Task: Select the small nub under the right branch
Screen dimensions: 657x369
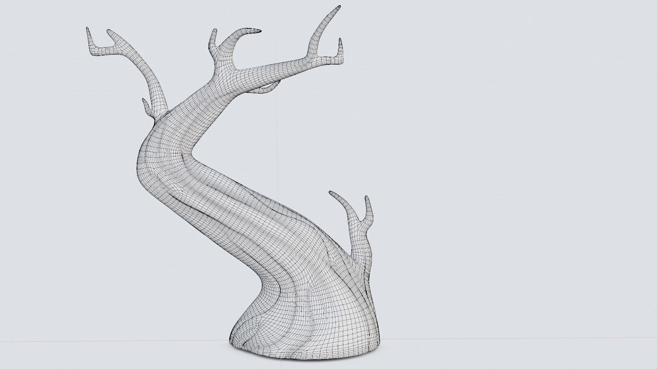Action: (x=268, y=89)
